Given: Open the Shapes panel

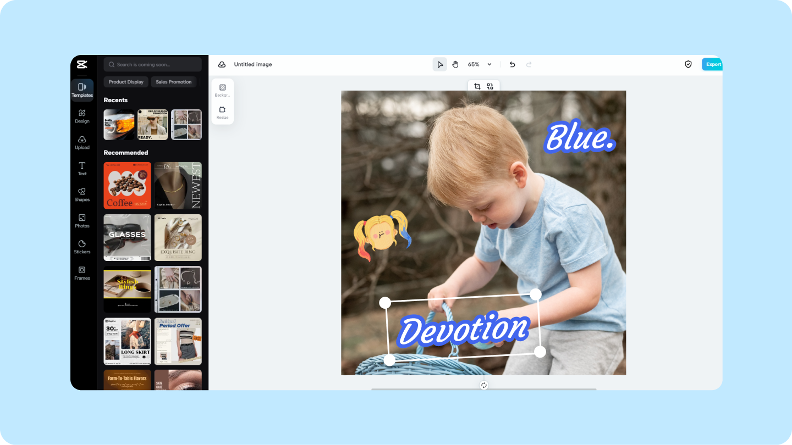Looking at the screenshot, I should 82,194.
